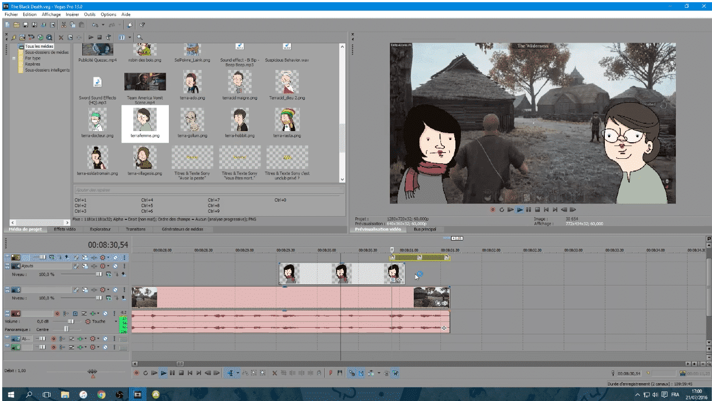The width and height of the screenshot is (712, 401).
Task: Expand the Par type media folder
Action: tap(14, 58)
